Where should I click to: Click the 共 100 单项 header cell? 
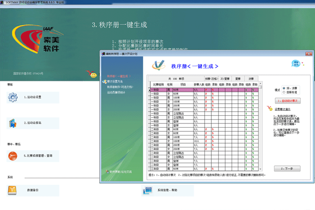176,79
